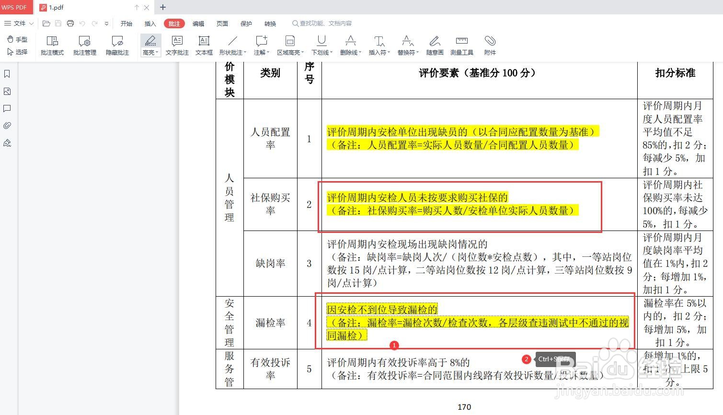Open the 保护 tab
The image size is (723, 415).
(246, 23)
